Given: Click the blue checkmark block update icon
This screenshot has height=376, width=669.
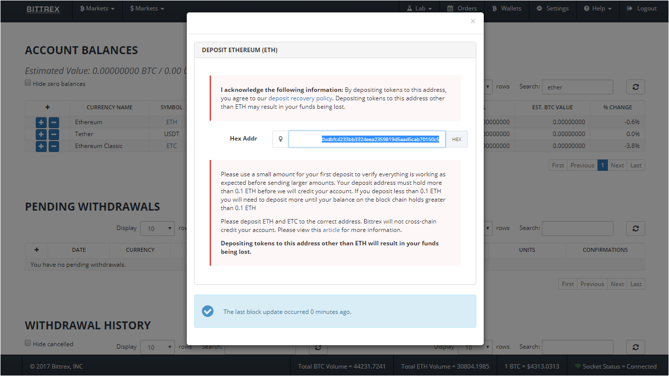Looking at the screenshot, I should pos(208,311).
